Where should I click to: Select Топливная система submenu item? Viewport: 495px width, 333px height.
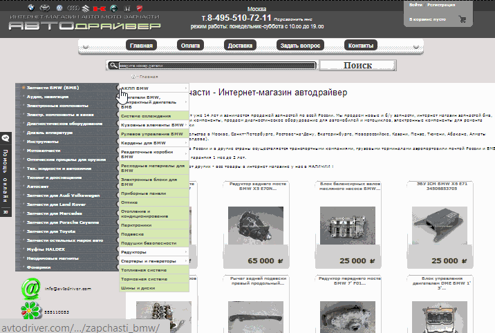coord(154,270)
